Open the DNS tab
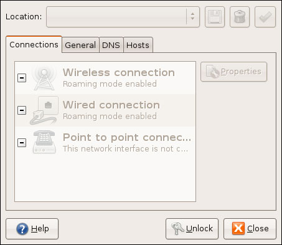The height and width of the screenshot is (245, 282). point(111,45)
